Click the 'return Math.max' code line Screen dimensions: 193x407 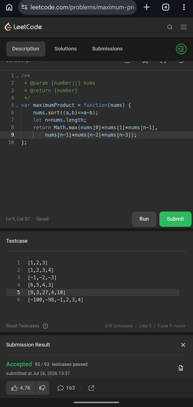(x=95, y=128)
